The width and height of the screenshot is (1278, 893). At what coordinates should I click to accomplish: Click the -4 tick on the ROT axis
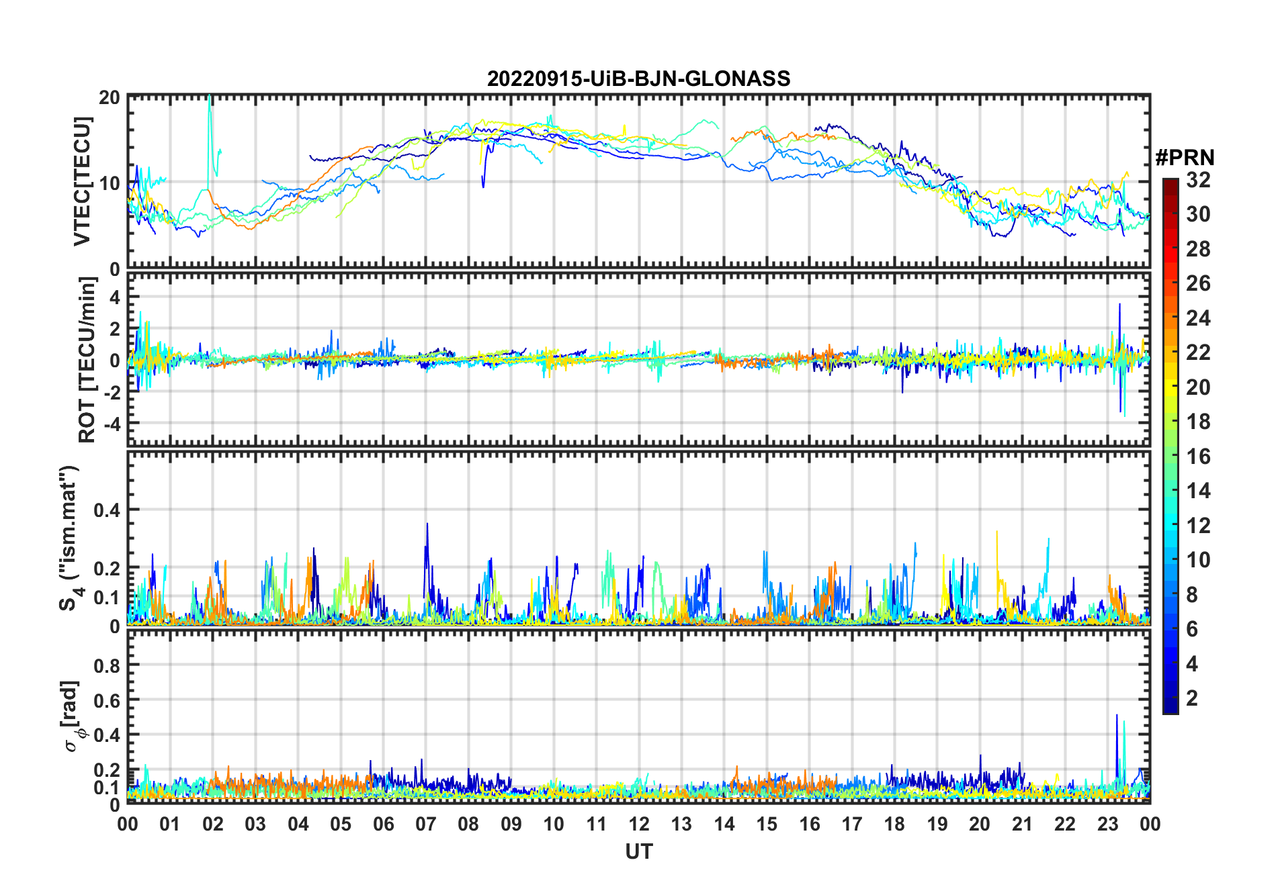(x=111, y=424)
